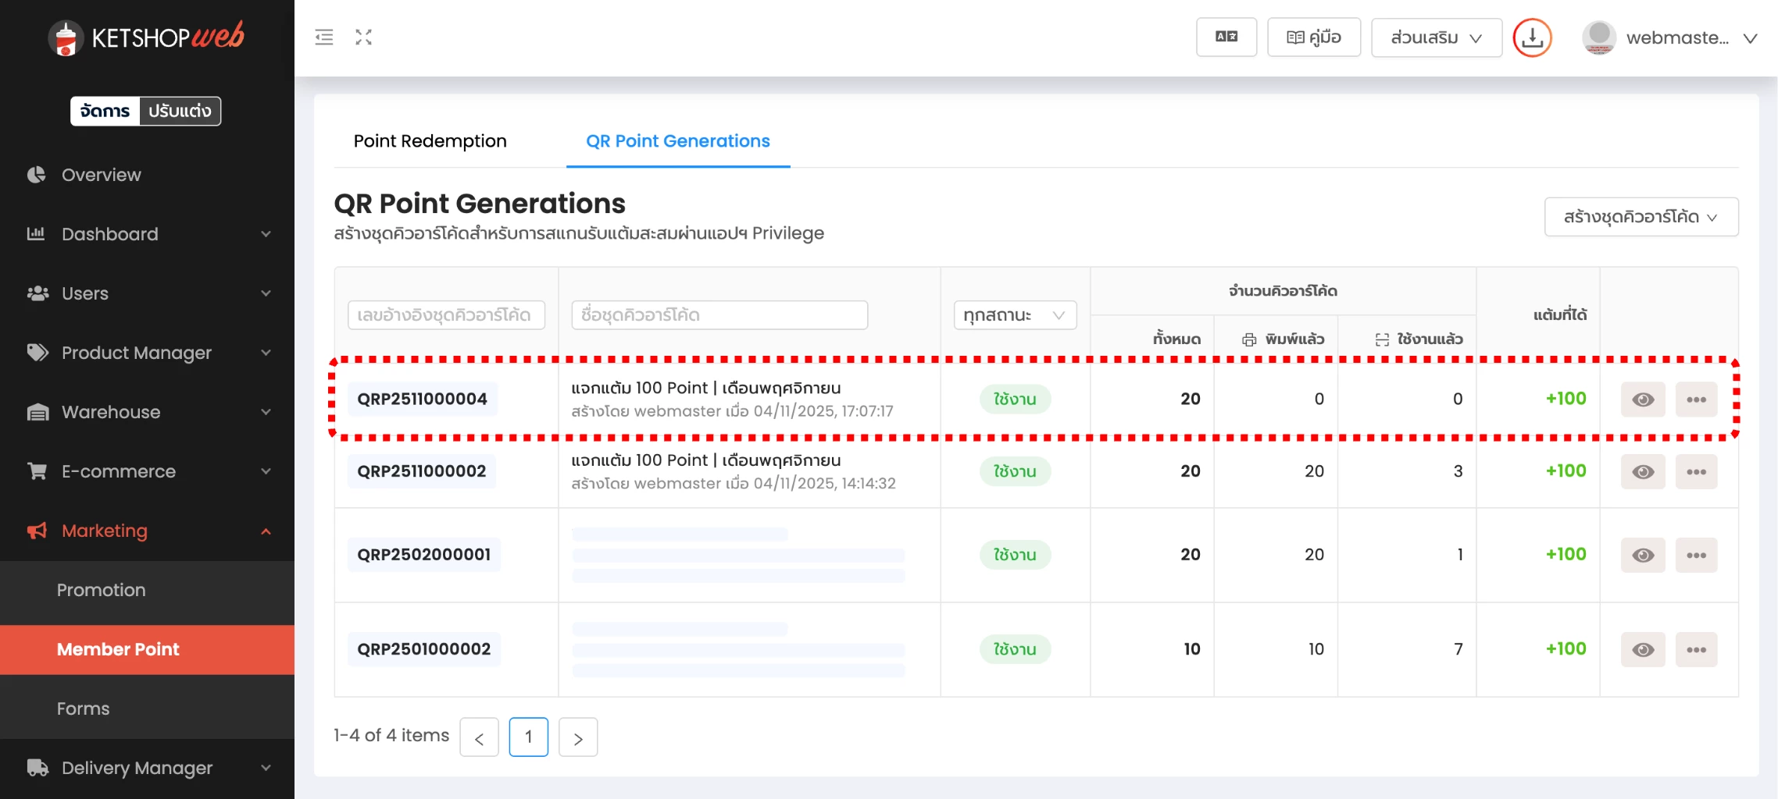Click the KetshopWeb logo
Viewport: 1778px width, 799px height.
(x=147, y=37)
